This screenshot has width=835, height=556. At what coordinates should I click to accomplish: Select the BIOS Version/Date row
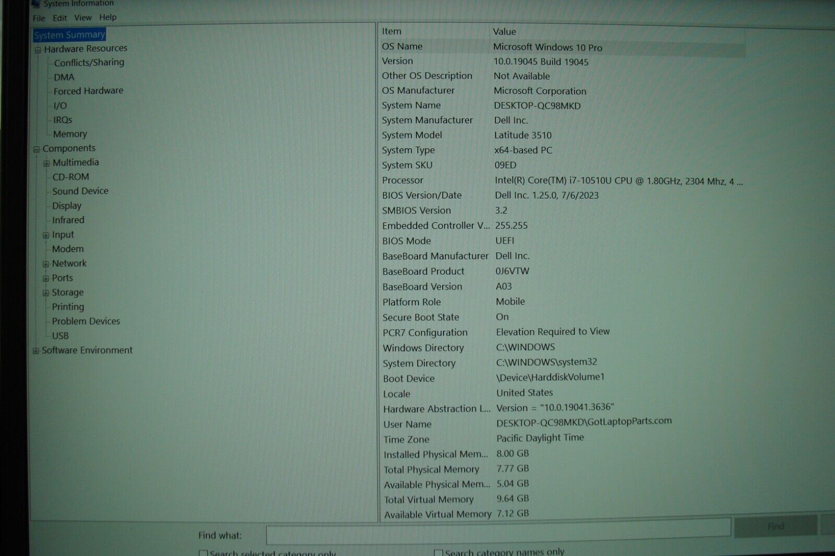pos(562,196)
